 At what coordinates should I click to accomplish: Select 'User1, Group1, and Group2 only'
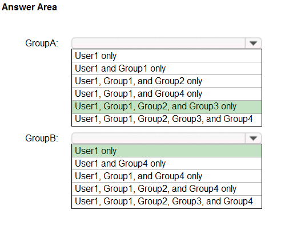pos(167,81)
